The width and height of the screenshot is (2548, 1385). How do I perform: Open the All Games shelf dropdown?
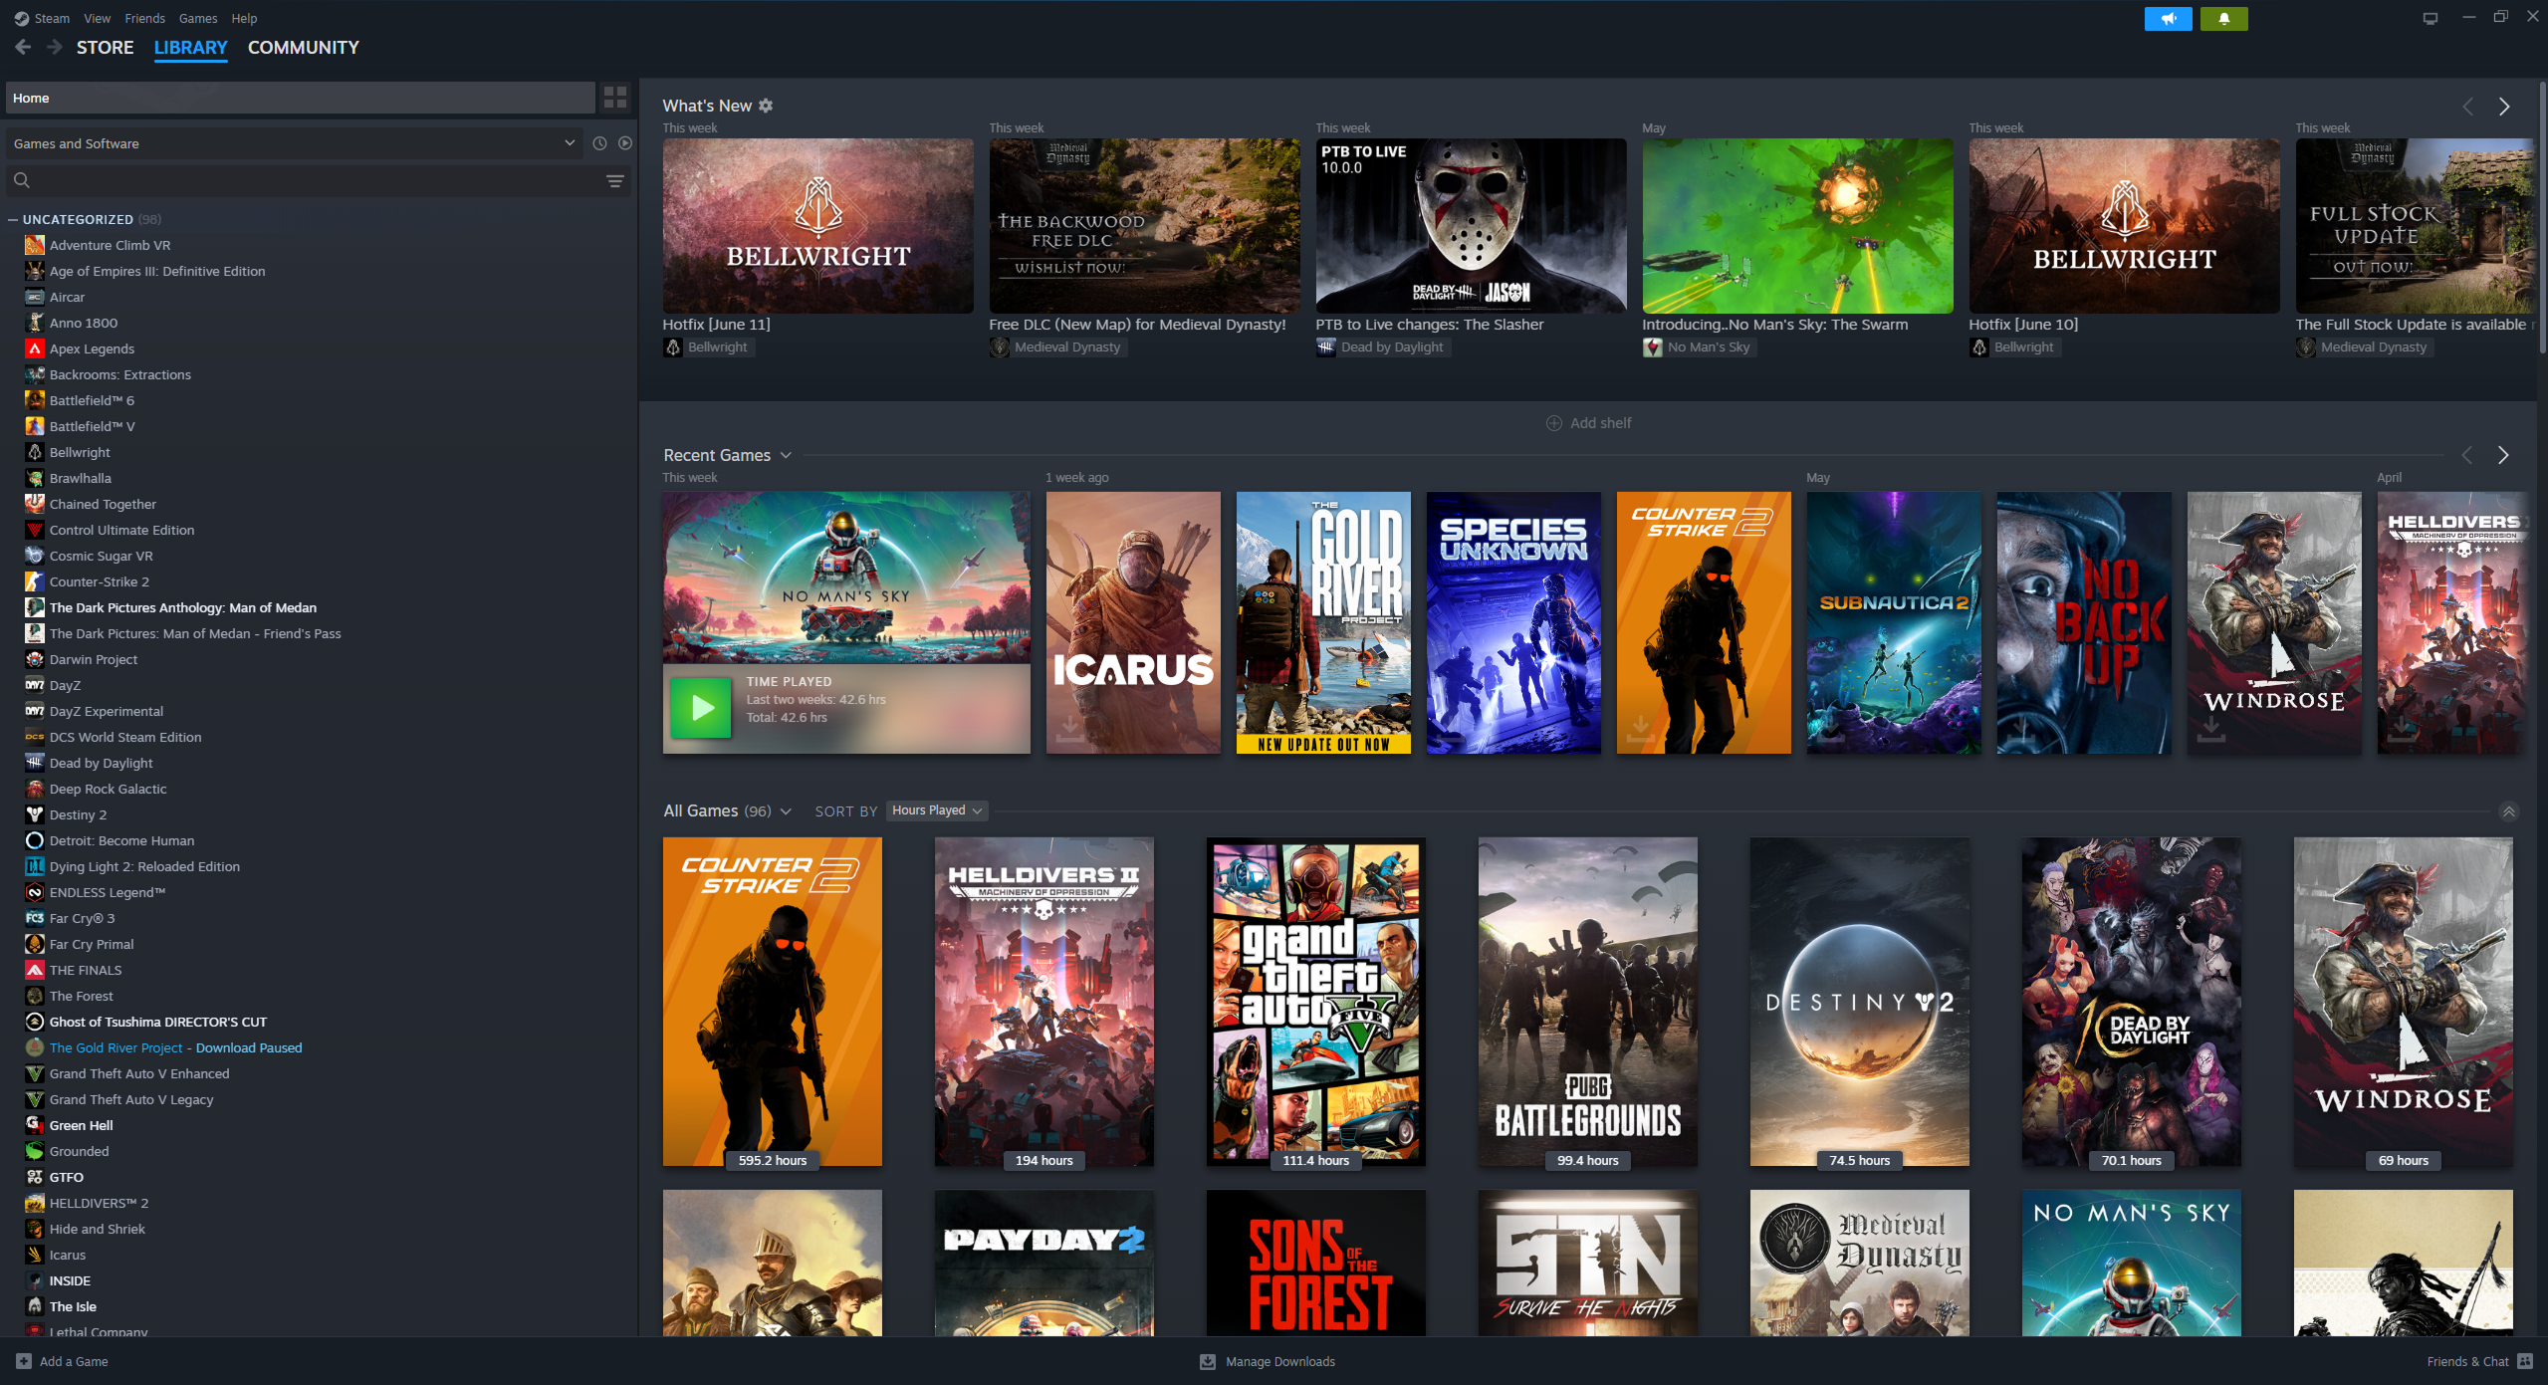tap(786, 811)
